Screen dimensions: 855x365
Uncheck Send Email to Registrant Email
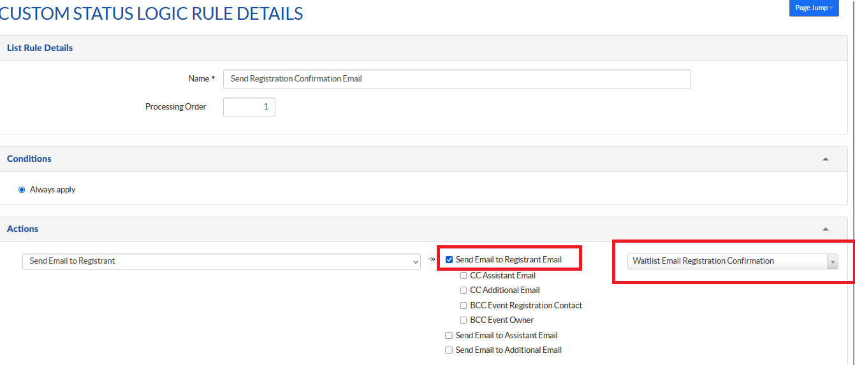[x=449, y=260]
